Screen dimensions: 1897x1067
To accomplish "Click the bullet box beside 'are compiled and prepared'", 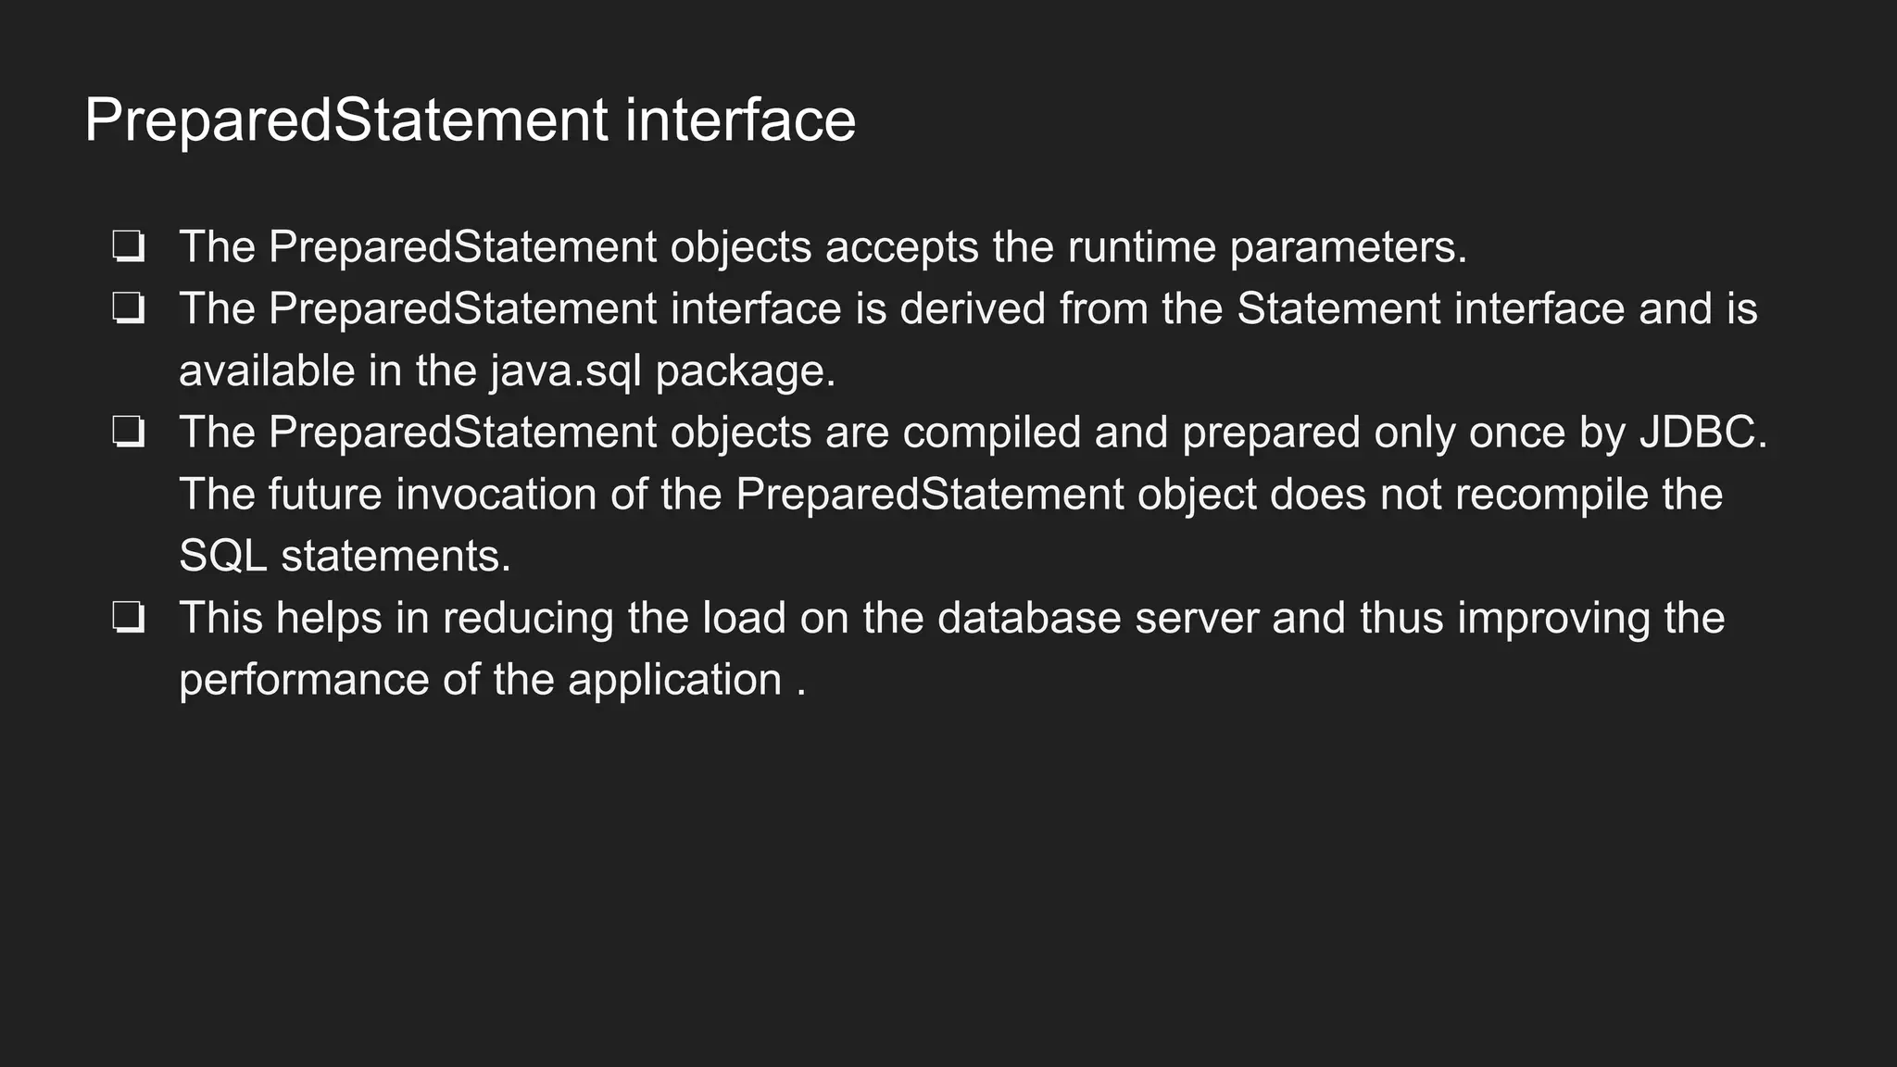I will (128, 433).
